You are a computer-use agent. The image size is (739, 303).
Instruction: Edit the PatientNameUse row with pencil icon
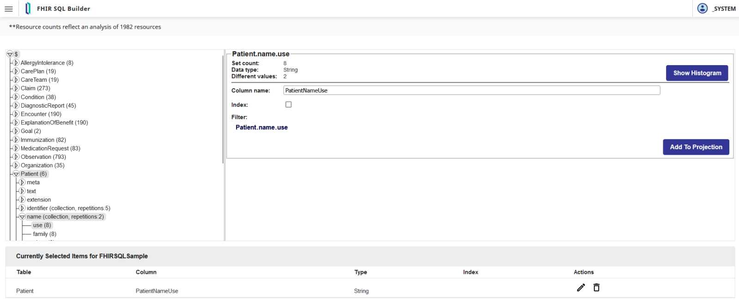tap(581, 288)
